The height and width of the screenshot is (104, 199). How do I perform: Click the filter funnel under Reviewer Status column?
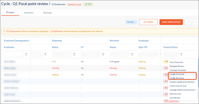(132, 54)
